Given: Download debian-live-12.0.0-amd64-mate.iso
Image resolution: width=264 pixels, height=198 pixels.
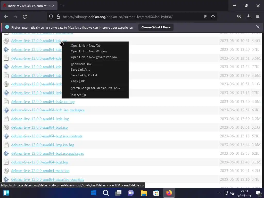Looking at the screenshot, I should point(40,171).
